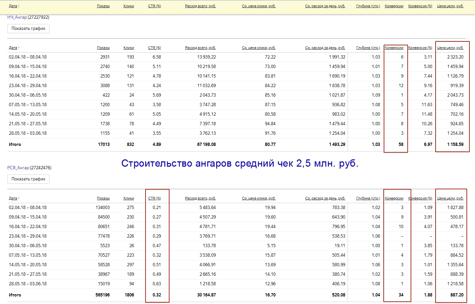Screen dimensions: 475x304
Task: Click the 17013 impressions total
Action: pyautogui.click(x=104, y=144)
